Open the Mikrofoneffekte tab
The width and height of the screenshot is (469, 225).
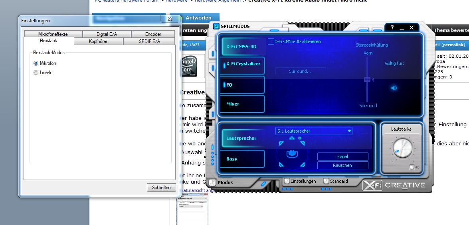pos(53,34)
